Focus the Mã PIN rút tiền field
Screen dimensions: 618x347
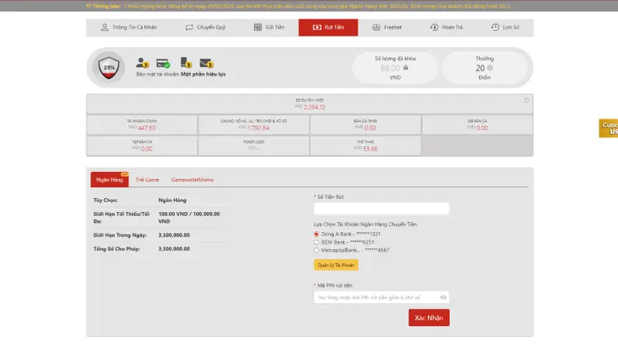(x=375, y=297)
